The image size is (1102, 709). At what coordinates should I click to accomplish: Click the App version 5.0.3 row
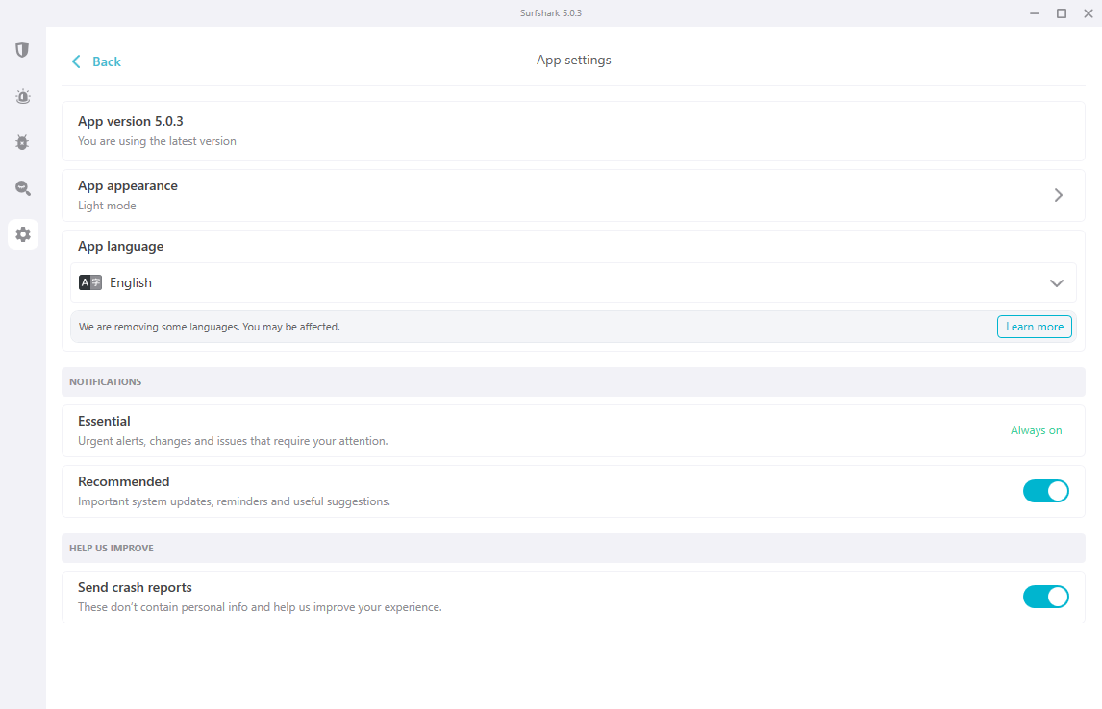tap(572, 131)
